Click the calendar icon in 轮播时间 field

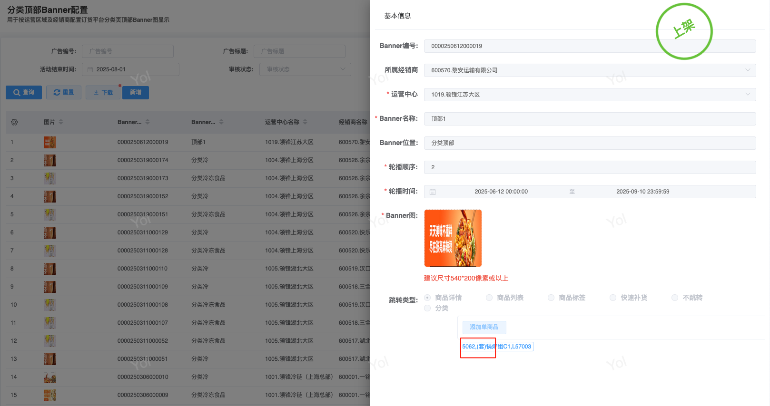pyautogui.click(x=433, y=192)
